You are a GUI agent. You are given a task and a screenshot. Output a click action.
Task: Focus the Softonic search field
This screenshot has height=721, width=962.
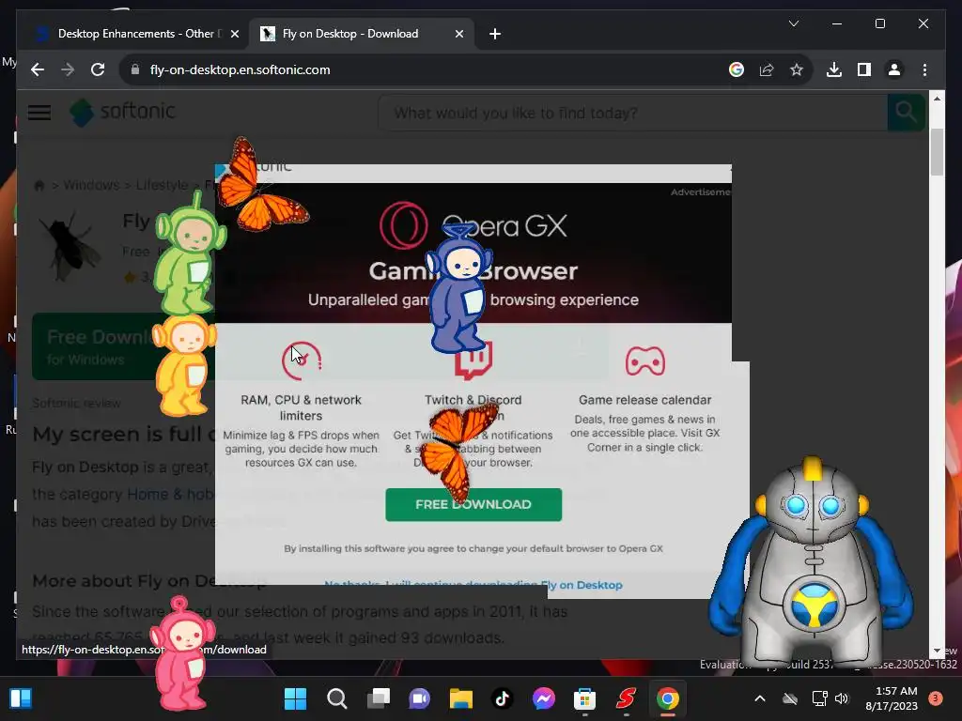click(x=632, y=113)
